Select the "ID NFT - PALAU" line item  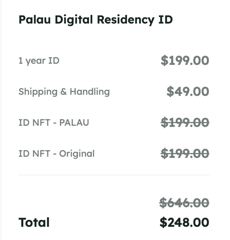pyautogui.click(x=54, y=123)
